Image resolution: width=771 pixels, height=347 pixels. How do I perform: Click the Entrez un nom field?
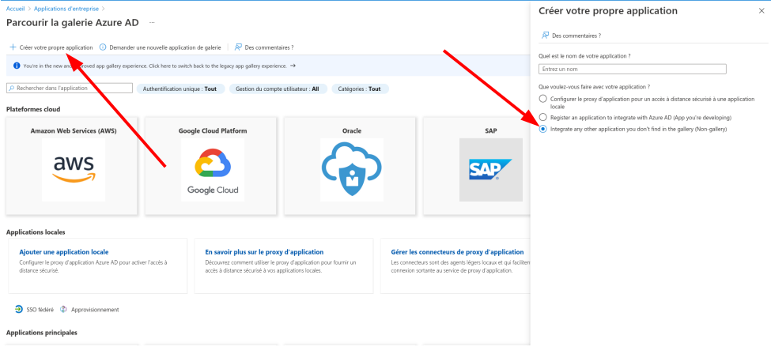(633, 70)
